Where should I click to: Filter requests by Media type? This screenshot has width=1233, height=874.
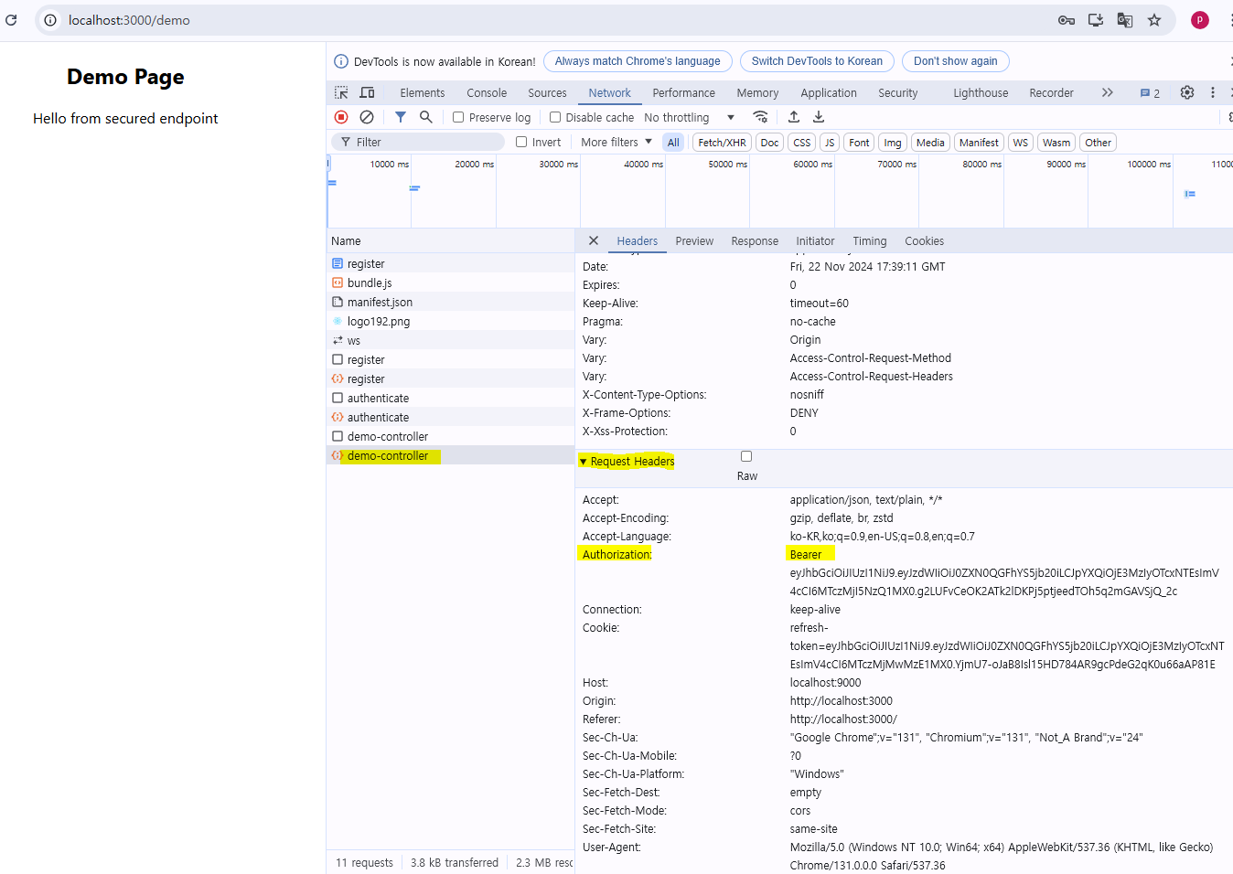click(930, 143)
